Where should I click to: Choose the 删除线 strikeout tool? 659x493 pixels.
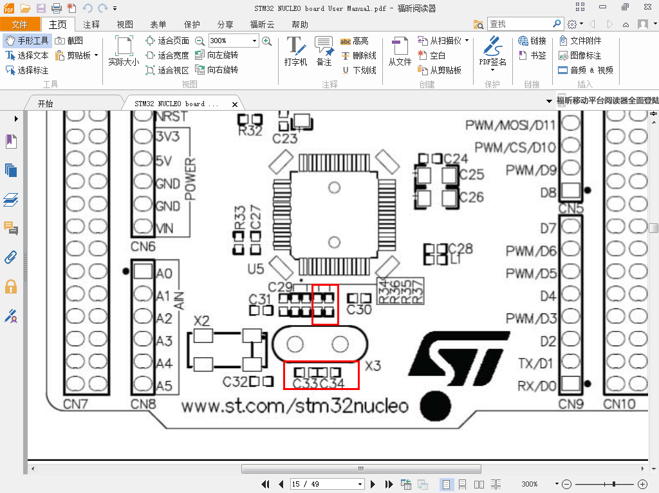tap(358, 55)
